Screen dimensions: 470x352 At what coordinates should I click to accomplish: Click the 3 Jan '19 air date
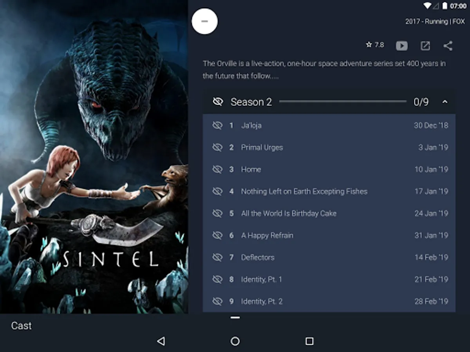coord(433,147)
